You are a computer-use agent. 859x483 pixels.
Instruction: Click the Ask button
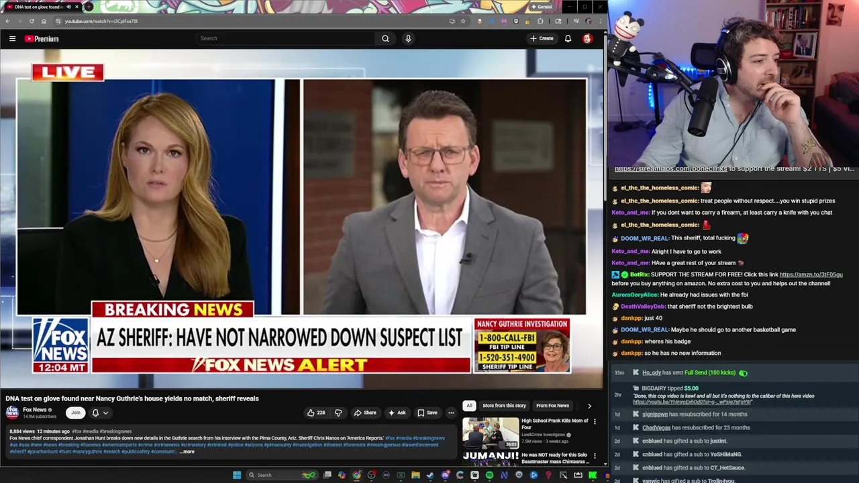click(397, 413)
